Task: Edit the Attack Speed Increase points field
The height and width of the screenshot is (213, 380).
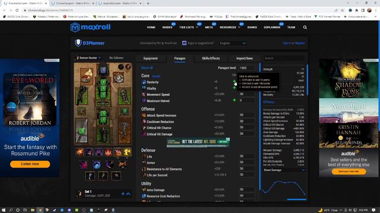Action: 247,115
